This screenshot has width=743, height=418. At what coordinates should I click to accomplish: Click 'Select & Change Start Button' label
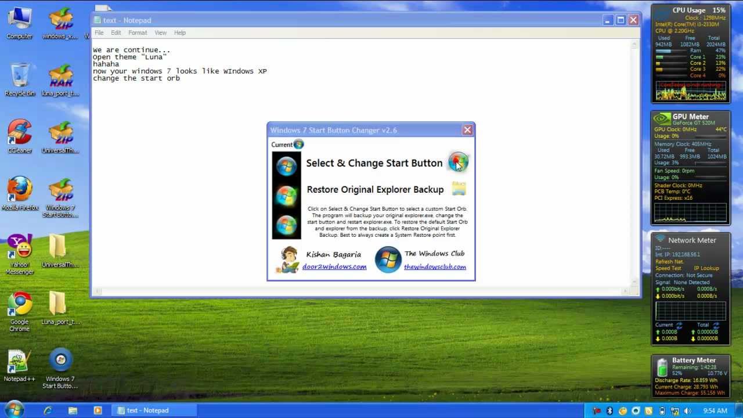[374, 163]
